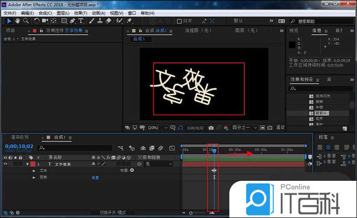Toggle the 对齐 snapping checkbox
The width and height of the screenshot is (357, 218).
coord(179,21)
